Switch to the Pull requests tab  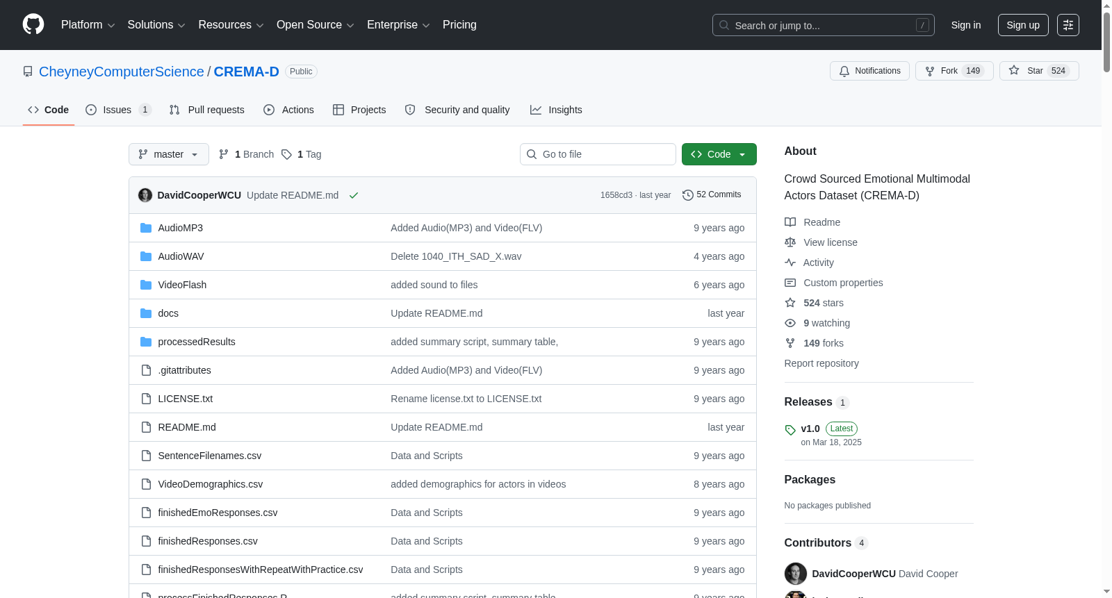207,110
